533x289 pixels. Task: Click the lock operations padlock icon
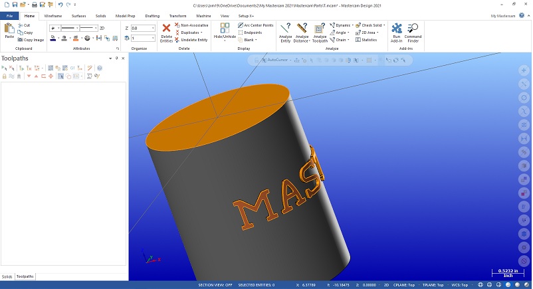[5, 76]
